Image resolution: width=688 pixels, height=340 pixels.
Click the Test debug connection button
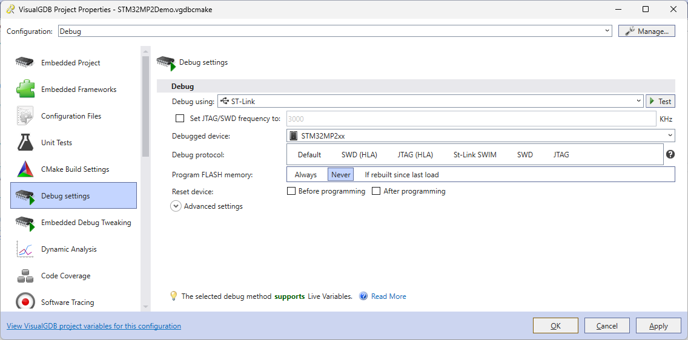(x=660, y=101)
